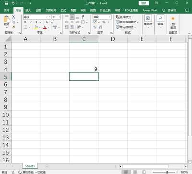This screenshot has height=174, width=192.
Task: Activate the Format Painter brush
Action: point(14,27)
